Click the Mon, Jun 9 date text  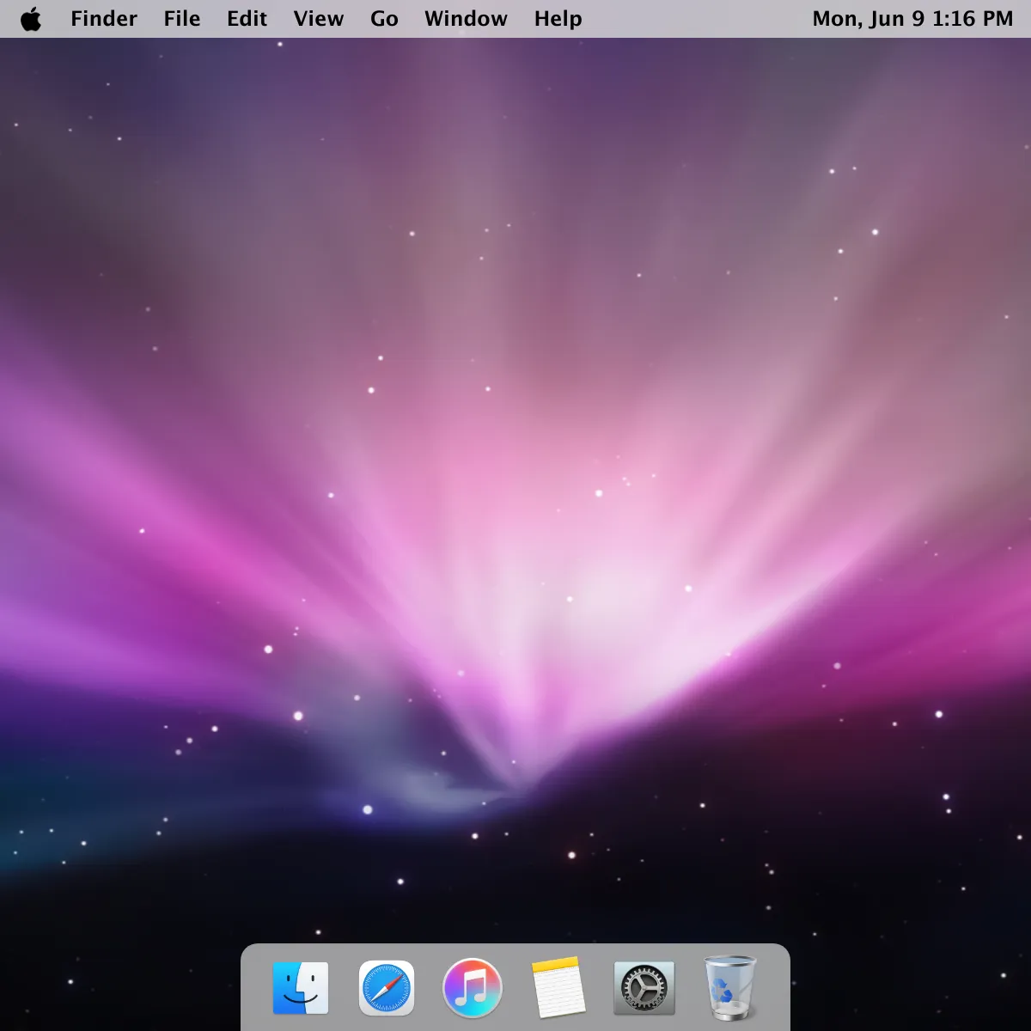pos(868,19)
